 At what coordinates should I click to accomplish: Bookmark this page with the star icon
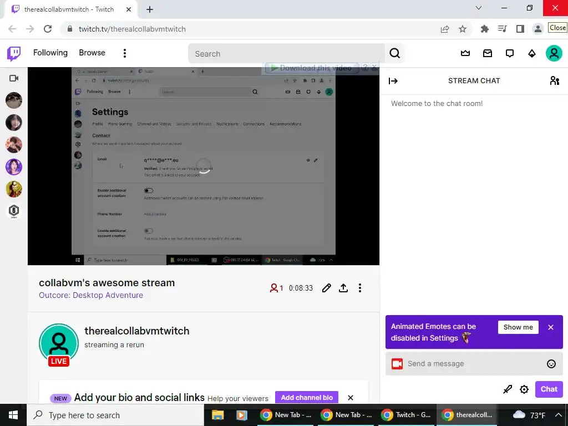pyautogui.click(x=463, y=29)
